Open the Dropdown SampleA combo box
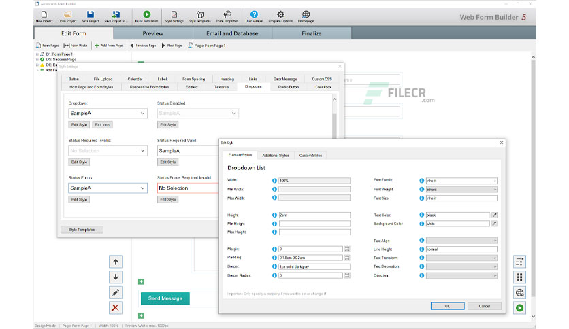The image size is (569, 329). 108,113
